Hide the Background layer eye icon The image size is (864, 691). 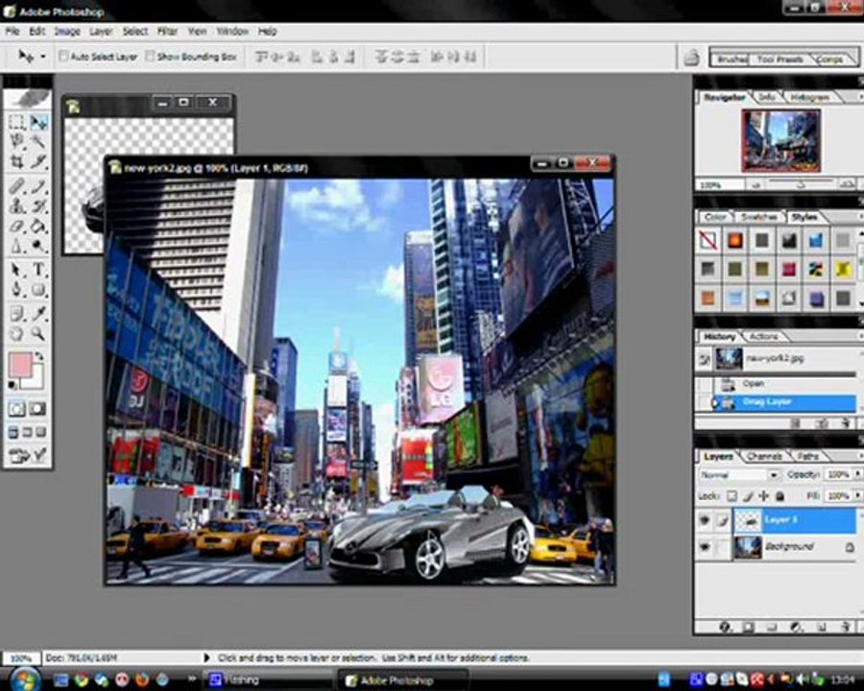coord(705,547)
